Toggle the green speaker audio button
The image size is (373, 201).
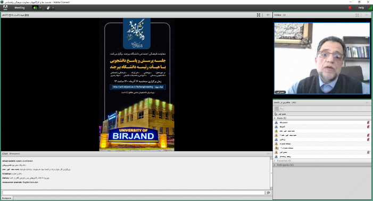[35, 8]
